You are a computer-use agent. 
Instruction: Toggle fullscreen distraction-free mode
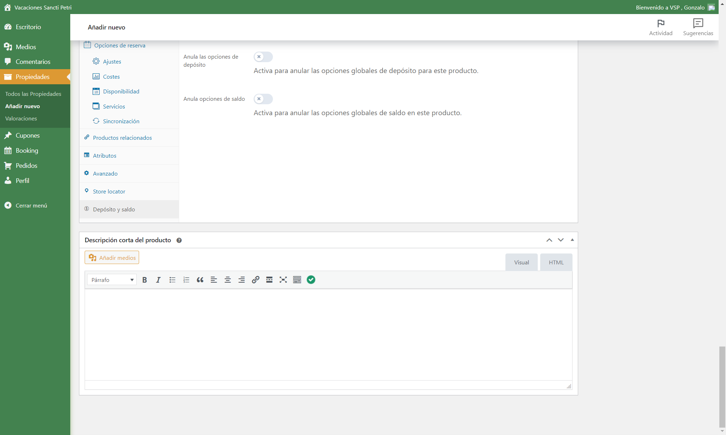[x=283, y=280]
